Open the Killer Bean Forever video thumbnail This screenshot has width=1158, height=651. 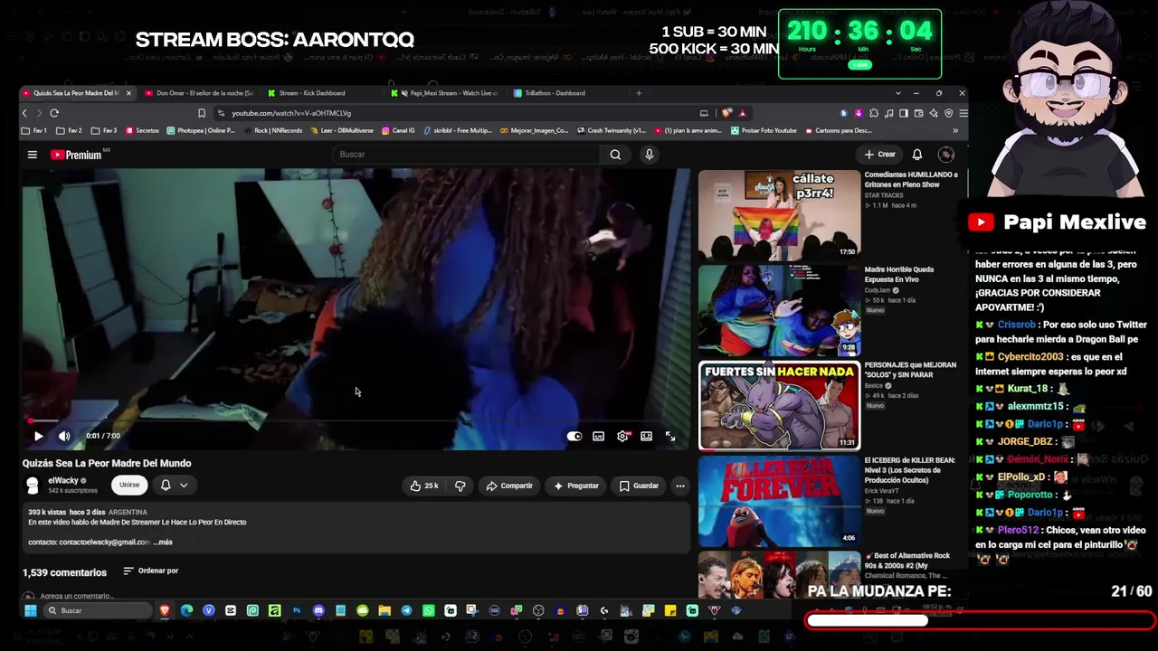coord(779,501)
